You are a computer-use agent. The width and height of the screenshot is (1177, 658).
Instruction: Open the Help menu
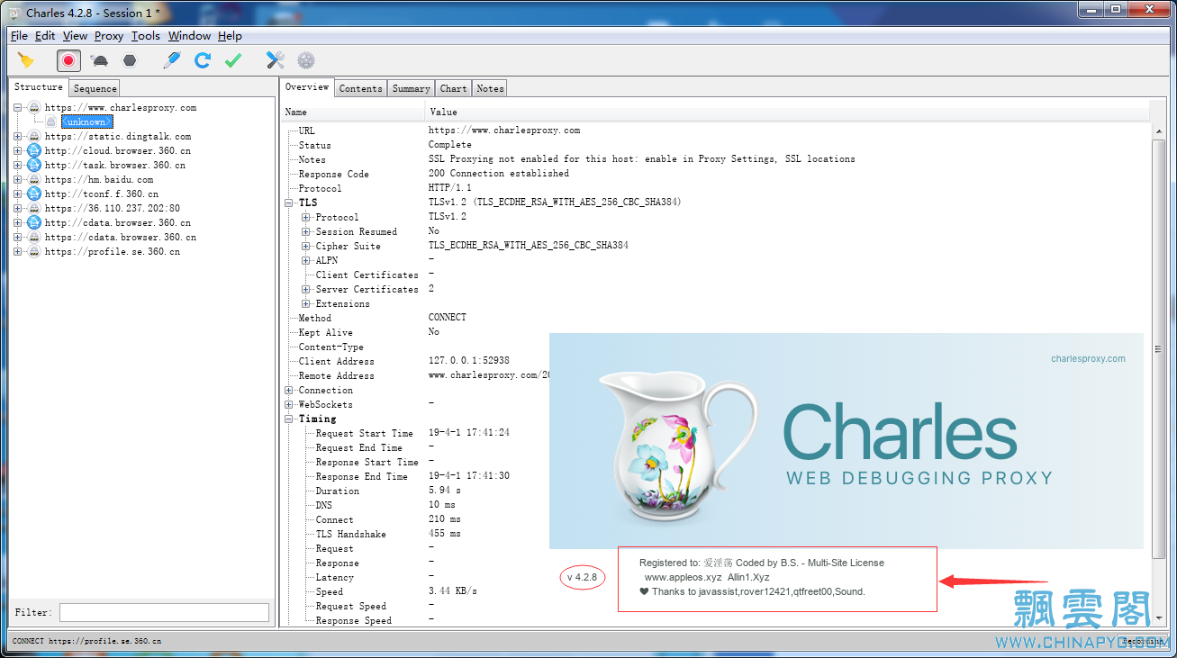click(x=230, y=36)
